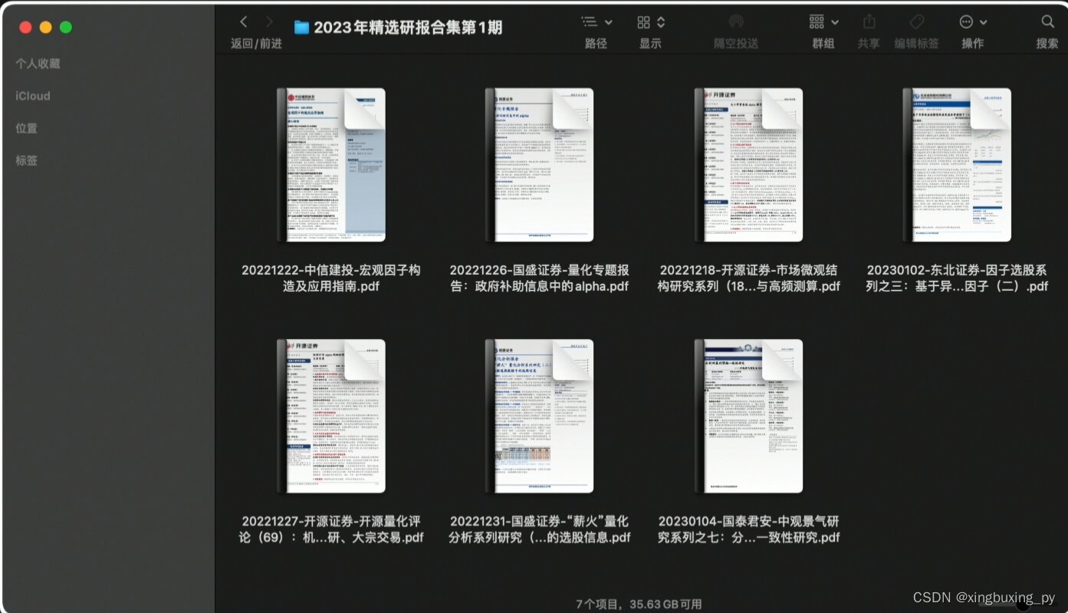Click the 共享 share icon
1068x613 pixels.
tap(869, 21)
